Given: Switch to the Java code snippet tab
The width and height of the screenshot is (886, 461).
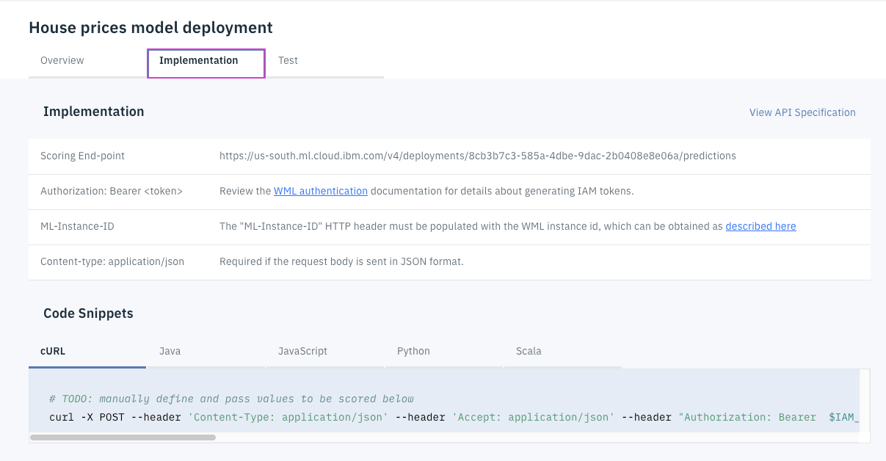Looking at the screenshot, I should (x=206, y=352).
